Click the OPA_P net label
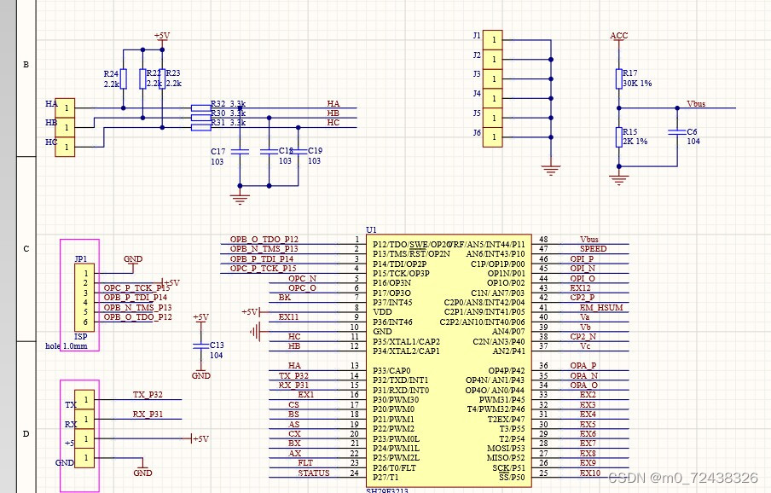The height and width of the screenshot is (493, 771). (583, 366)
